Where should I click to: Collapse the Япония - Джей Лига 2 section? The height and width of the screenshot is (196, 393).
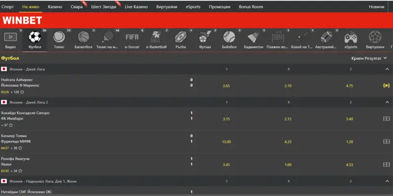point(387,102)
